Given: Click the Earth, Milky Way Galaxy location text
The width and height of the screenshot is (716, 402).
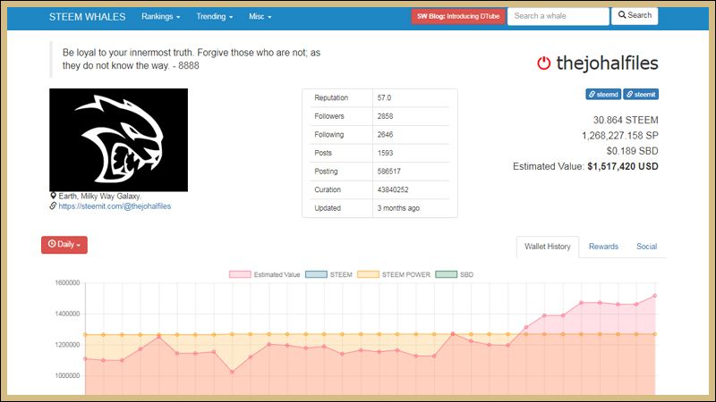Looking at the screenshot, I should tap(99, 196).
